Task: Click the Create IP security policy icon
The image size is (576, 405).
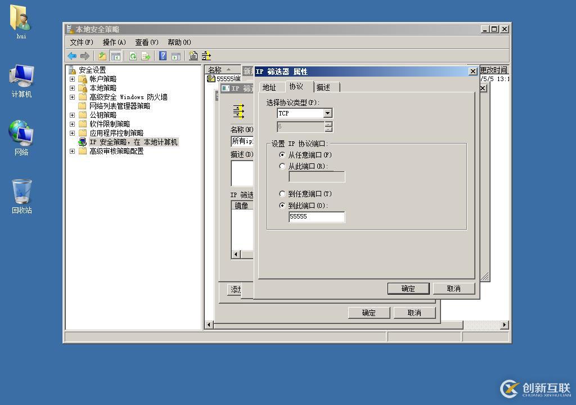Action: tap(193, 56)
